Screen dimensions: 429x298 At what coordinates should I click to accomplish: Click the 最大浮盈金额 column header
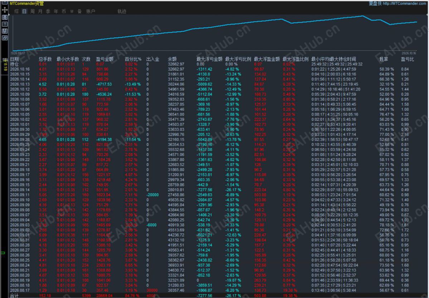click(267, 59)
